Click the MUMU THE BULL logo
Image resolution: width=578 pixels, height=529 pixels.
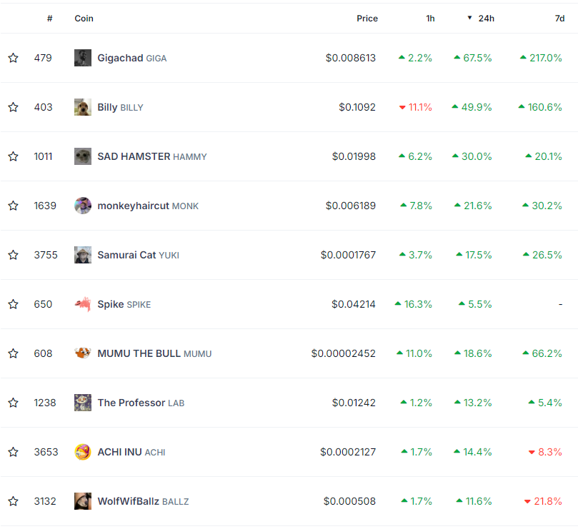coord(82,353)
